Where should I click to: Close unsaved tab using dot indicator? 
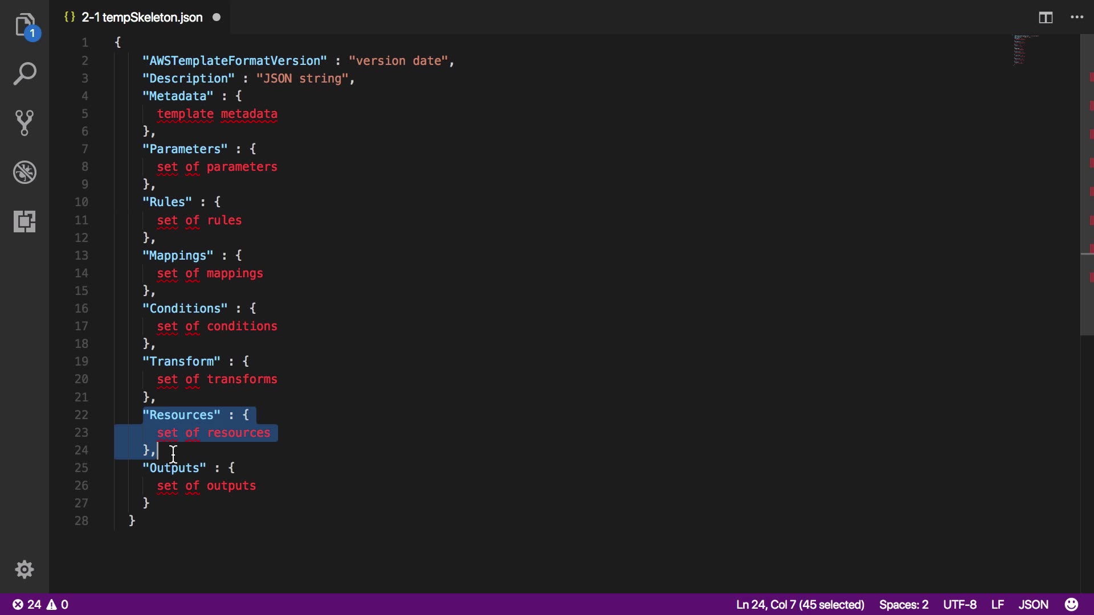(x=217, y=18)
